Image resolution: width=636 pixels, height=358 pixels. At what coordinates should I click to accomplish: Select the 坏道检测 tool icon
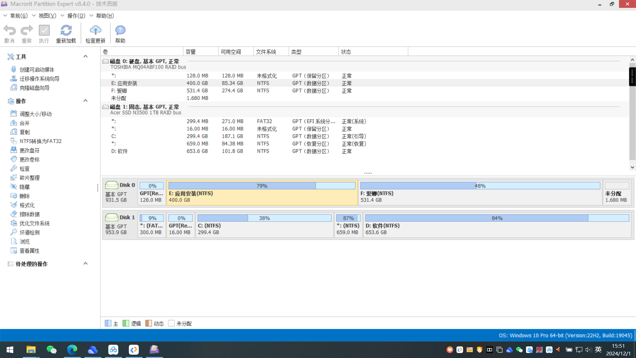(13, 232)
